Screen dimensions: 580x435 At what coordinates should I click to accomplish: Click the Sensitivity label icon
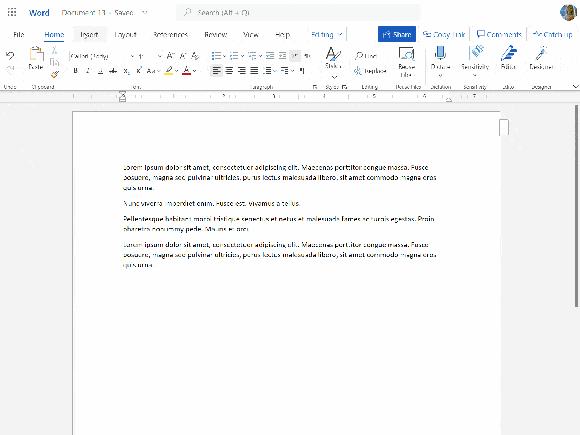pyautogui.click(x=475, y=53)
